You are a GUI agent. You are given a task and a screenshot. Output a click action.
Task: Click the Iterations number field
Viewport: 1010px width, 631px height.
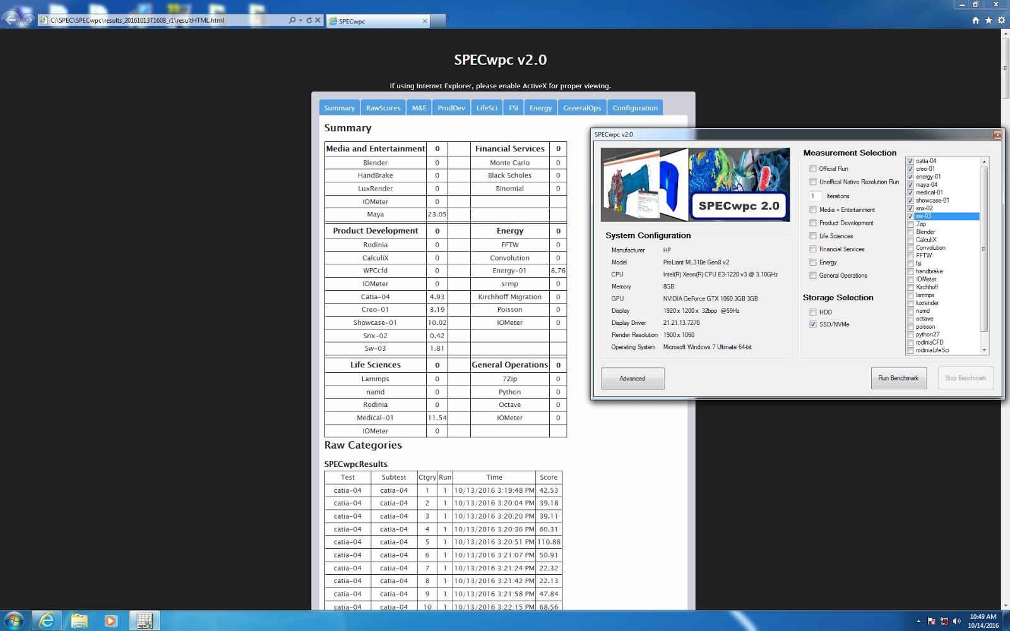(x=816, y=196)
